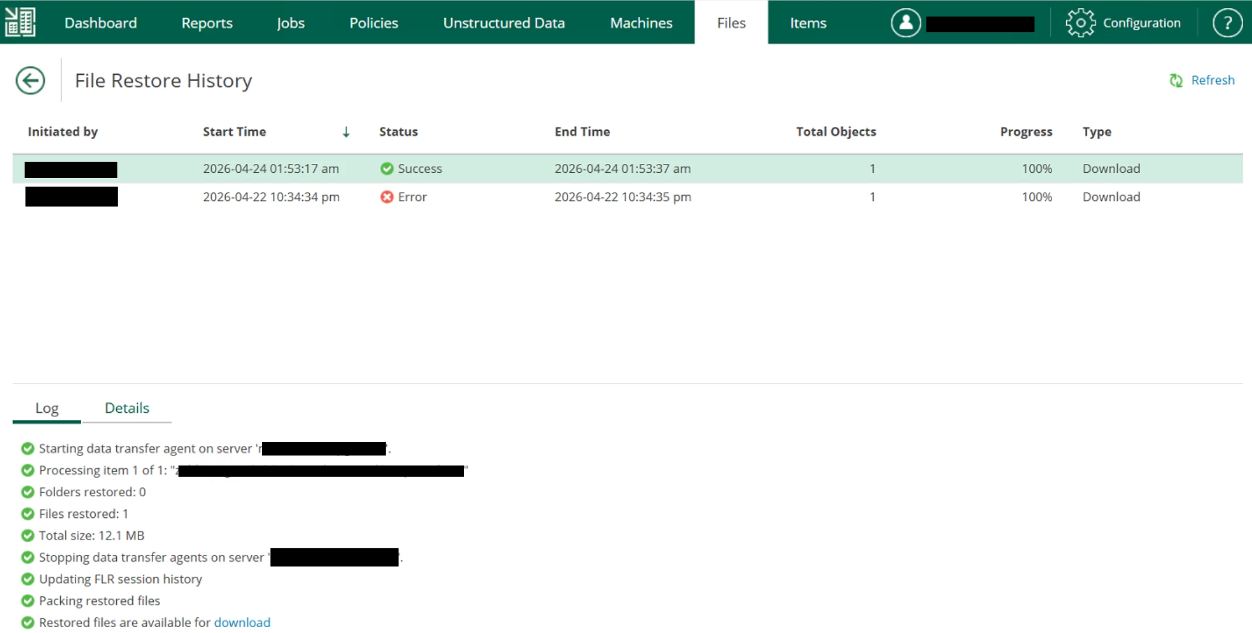Click the download link for restored files
This screenshot has height=633, width=1252.
[x=242, y=622]
